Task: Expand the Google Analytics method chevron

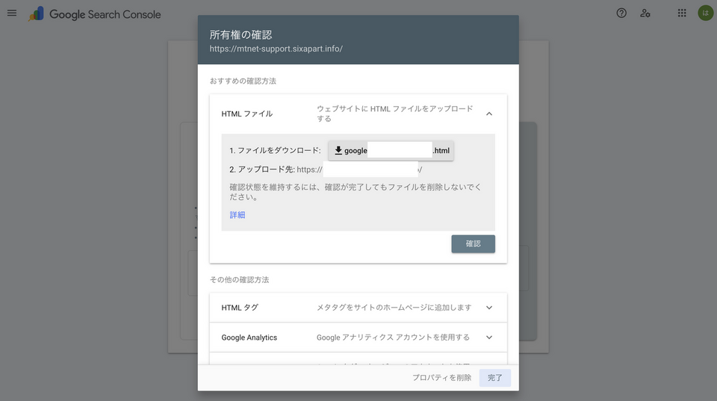Action: (488, 338)
